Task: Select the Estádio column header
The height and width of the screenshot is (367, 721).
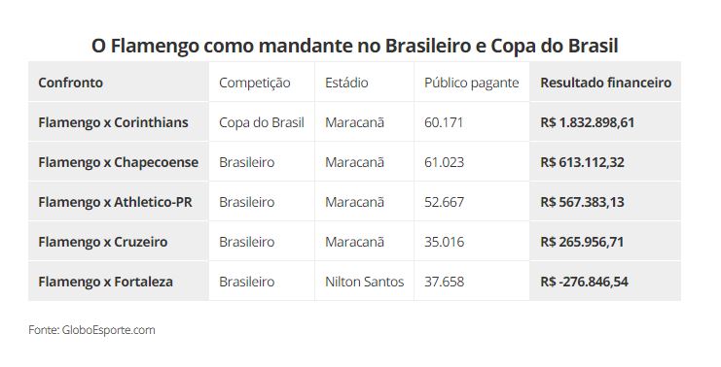Action: (346, 83)
